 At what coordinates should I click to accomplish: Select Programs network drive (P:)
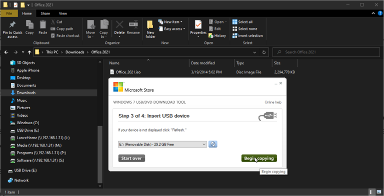(41, 153)
